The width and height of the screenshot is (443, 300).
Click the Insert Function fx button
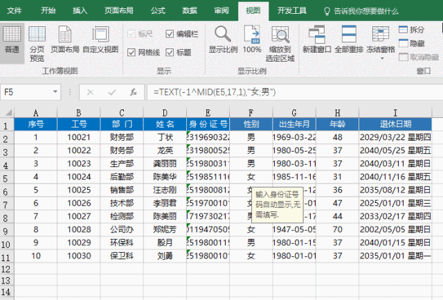tap(134, 92)
